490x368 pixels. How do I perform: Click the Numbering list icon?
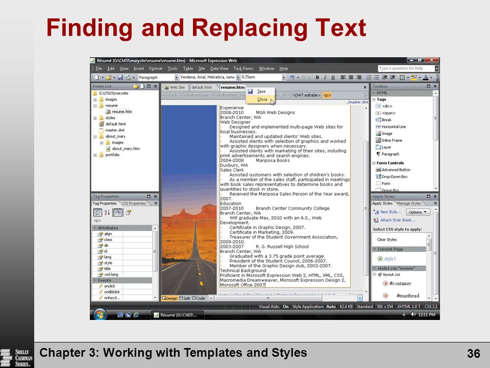[x=369, y=77]
